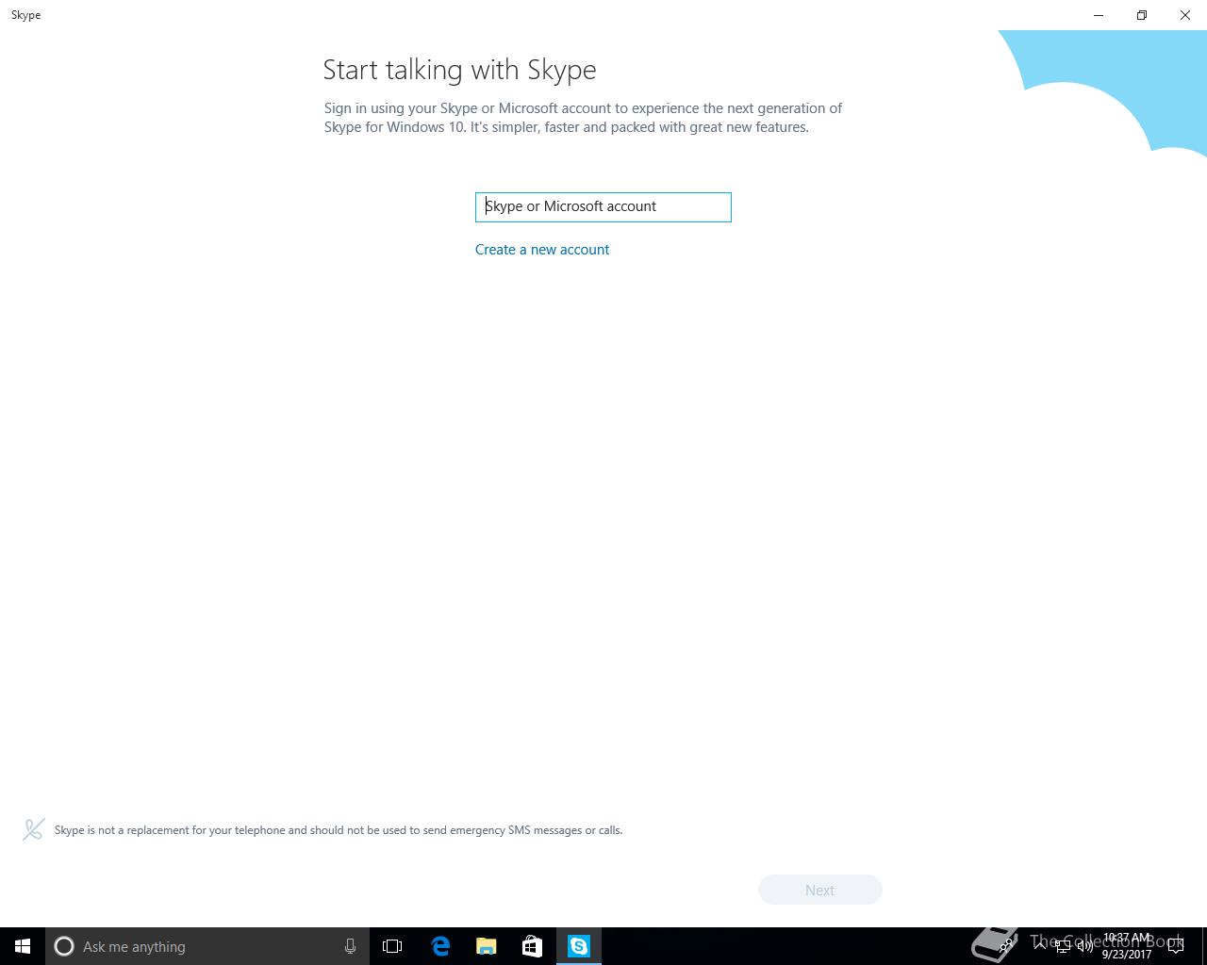Image resolution: width=1207 pixels, height=965 pixels.
Task: Restore down the Skype window
Action: pos(1142,15)
